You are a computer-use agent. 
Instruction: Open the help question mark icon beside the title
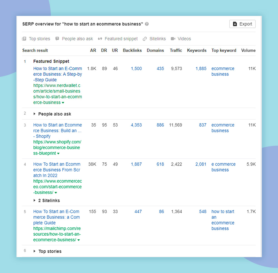tap(147, 24)
